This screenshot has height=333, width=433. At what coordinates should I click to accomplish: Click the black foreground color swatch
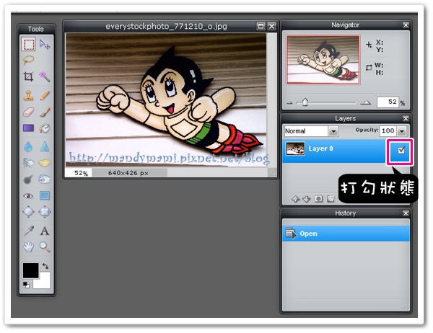pyautogui.click(x=30, y=270)
